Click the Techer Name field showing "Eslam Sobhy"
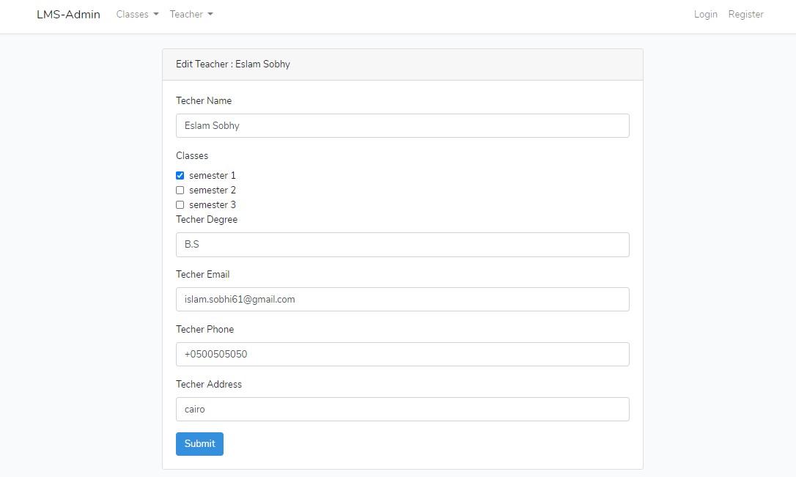Image resolution: width=796 pixels, height=477 pixels. 402,125
